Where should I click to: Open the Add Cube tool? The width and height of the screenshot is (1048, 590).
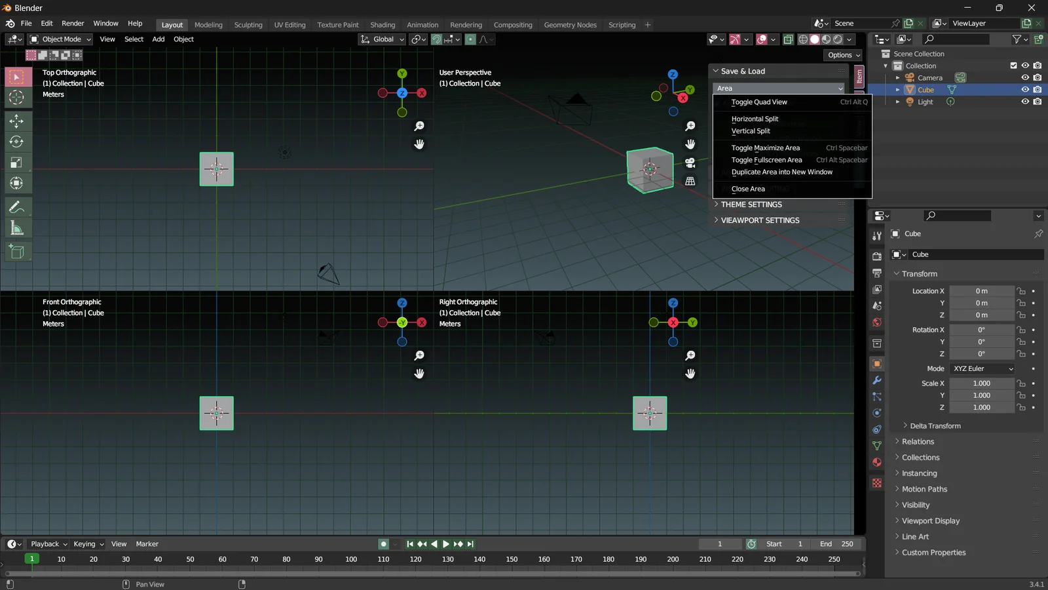[16, 251]
